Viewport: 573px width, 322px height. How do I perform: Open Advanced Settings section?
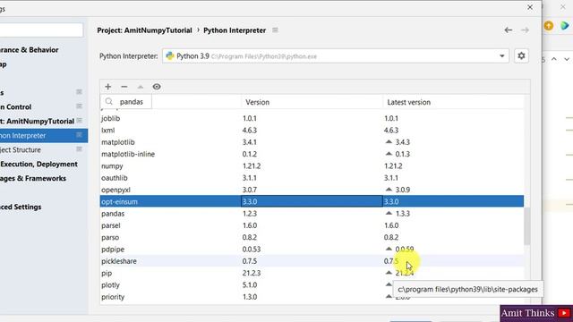point(21,207)
